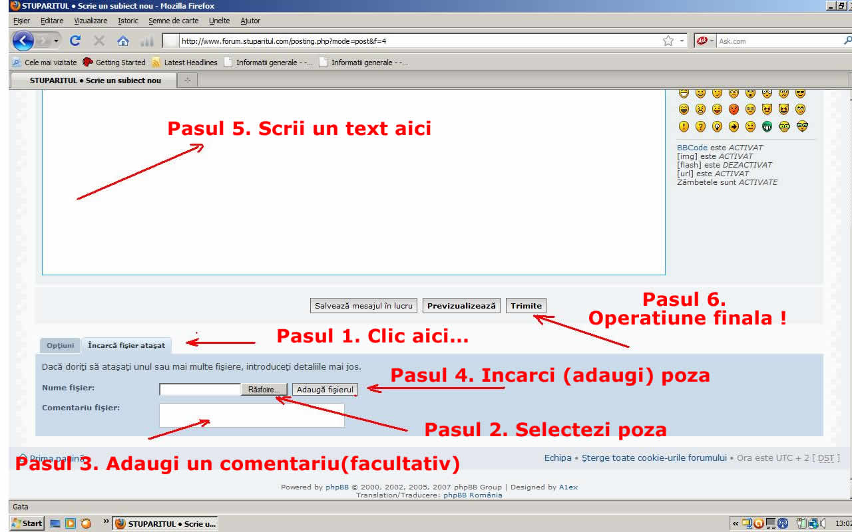The height and width of the screenshot is (532, 852).
Task: Click the browser Back arrow button
Action: pyautogui.click(x=23, y=41)
